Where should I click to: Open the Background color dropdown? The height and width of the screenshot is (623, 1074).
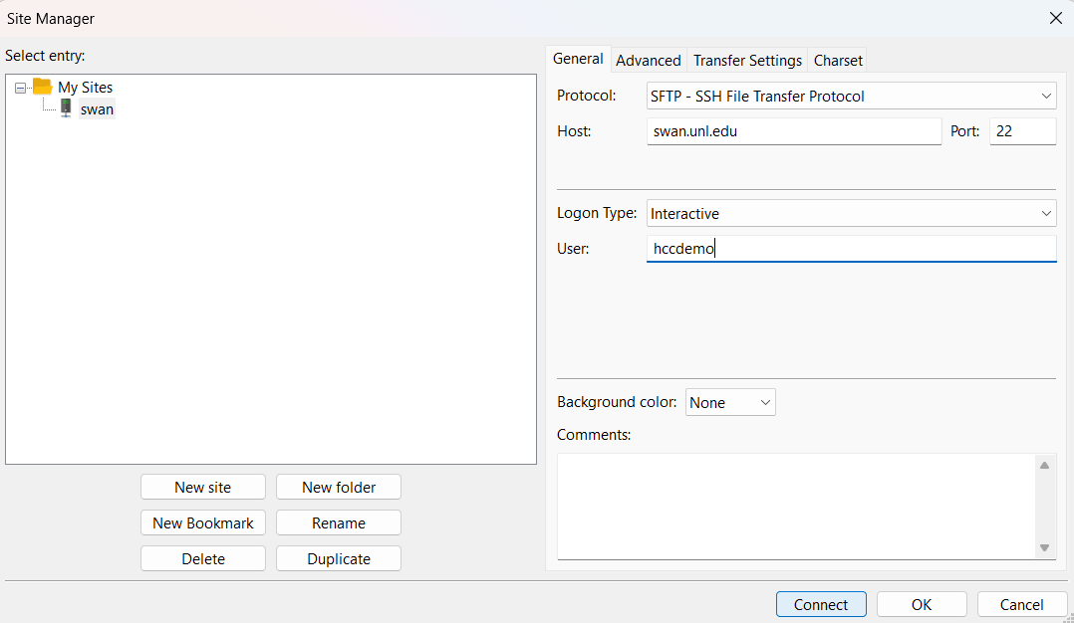(764, 402)
